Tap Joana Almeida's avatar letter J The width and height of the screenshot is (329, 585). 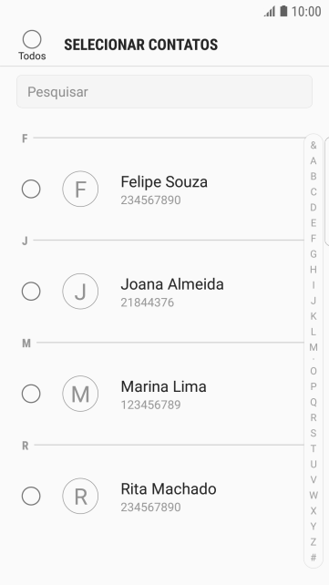click(80, 292)
